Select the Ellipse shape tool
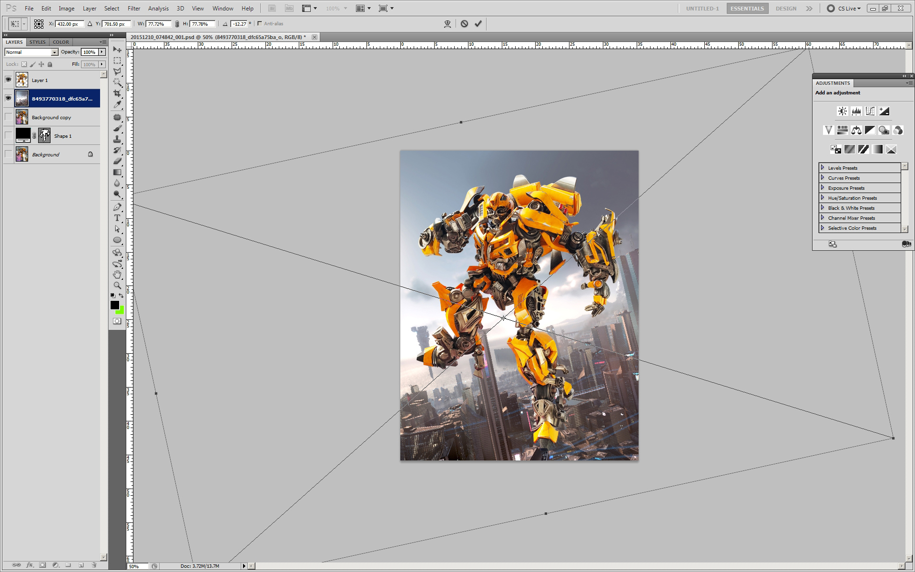Image resolution: width=915 pixels, height=572 pixels. pyautogui.click(x=117, y=240)
